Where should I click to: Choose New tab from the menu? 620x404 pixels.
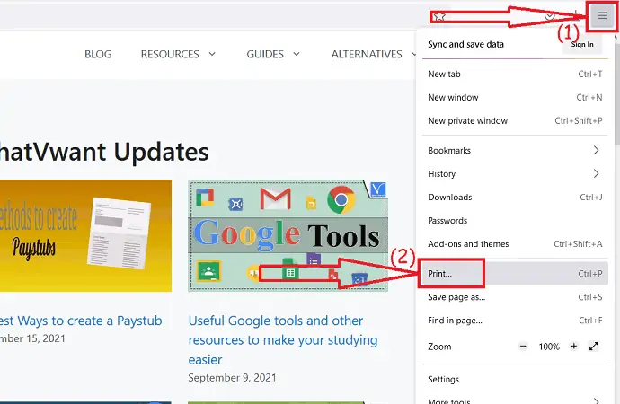pos(515,74)
